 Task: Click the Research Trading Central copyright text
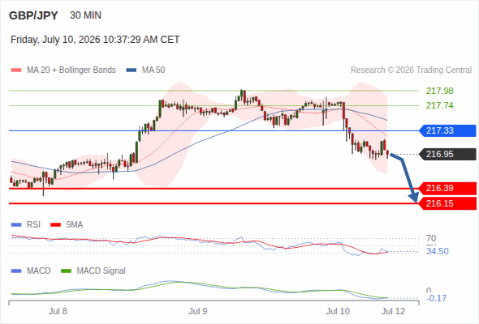411,70
